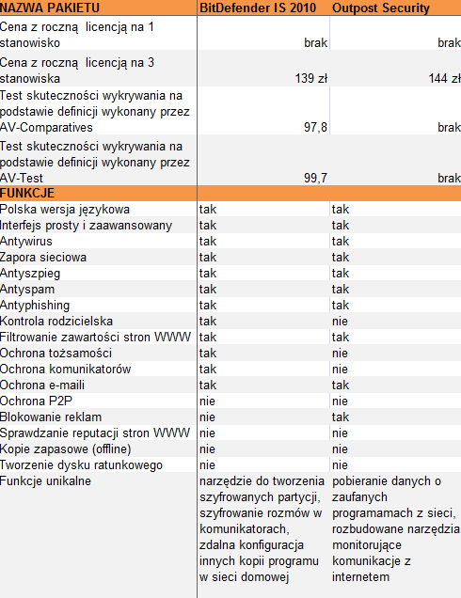Select the AV-Test test row label
This screenshot has width=461, height=598.
tap(95, 162)
